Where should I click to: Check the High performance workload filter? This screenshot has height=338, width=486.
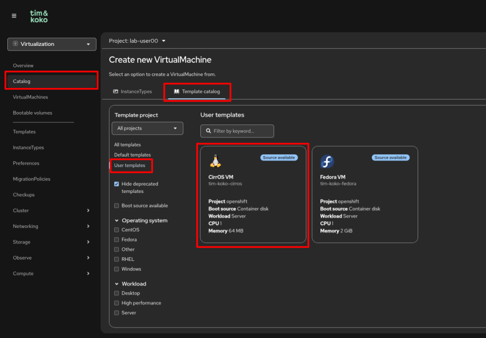click(x=116, y=303)
